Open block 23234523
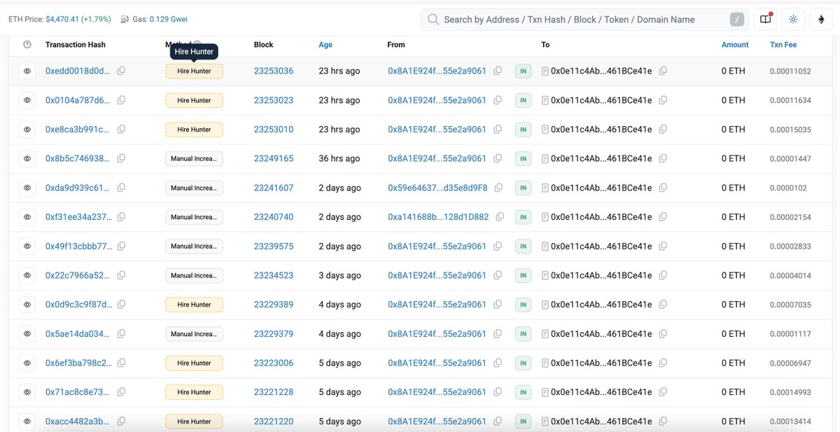The image size is (840, 432). tap(274, 275)
